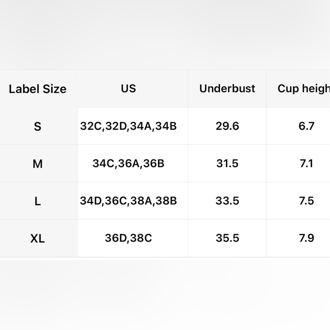Click the 7.1 cup height value
The height and width of the screenshot is (330, 330).
pos(306,163)
